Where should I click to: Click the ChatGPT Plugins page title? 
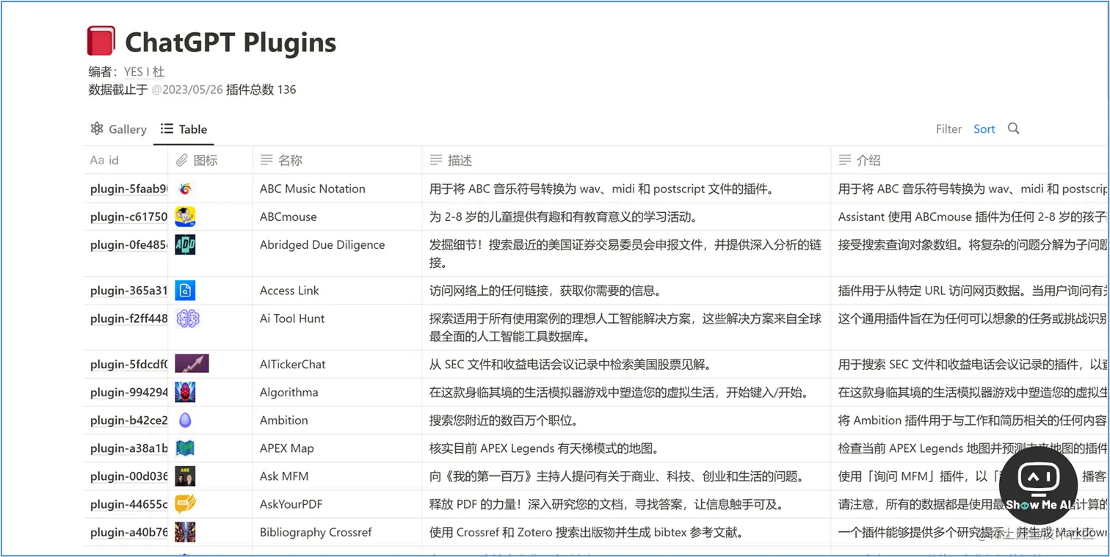click(231, 43)
